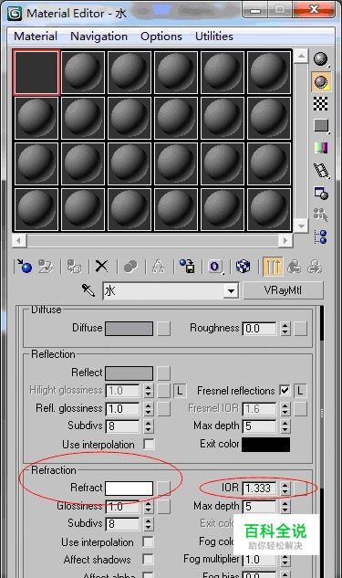The width and height of the screenshot is (342, 578).
Task: Click the Reflect color swatch
Action: (129, 373)
